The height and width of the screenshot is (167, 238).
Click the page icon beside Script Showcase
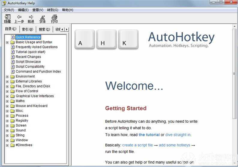(x=13, y=62)
